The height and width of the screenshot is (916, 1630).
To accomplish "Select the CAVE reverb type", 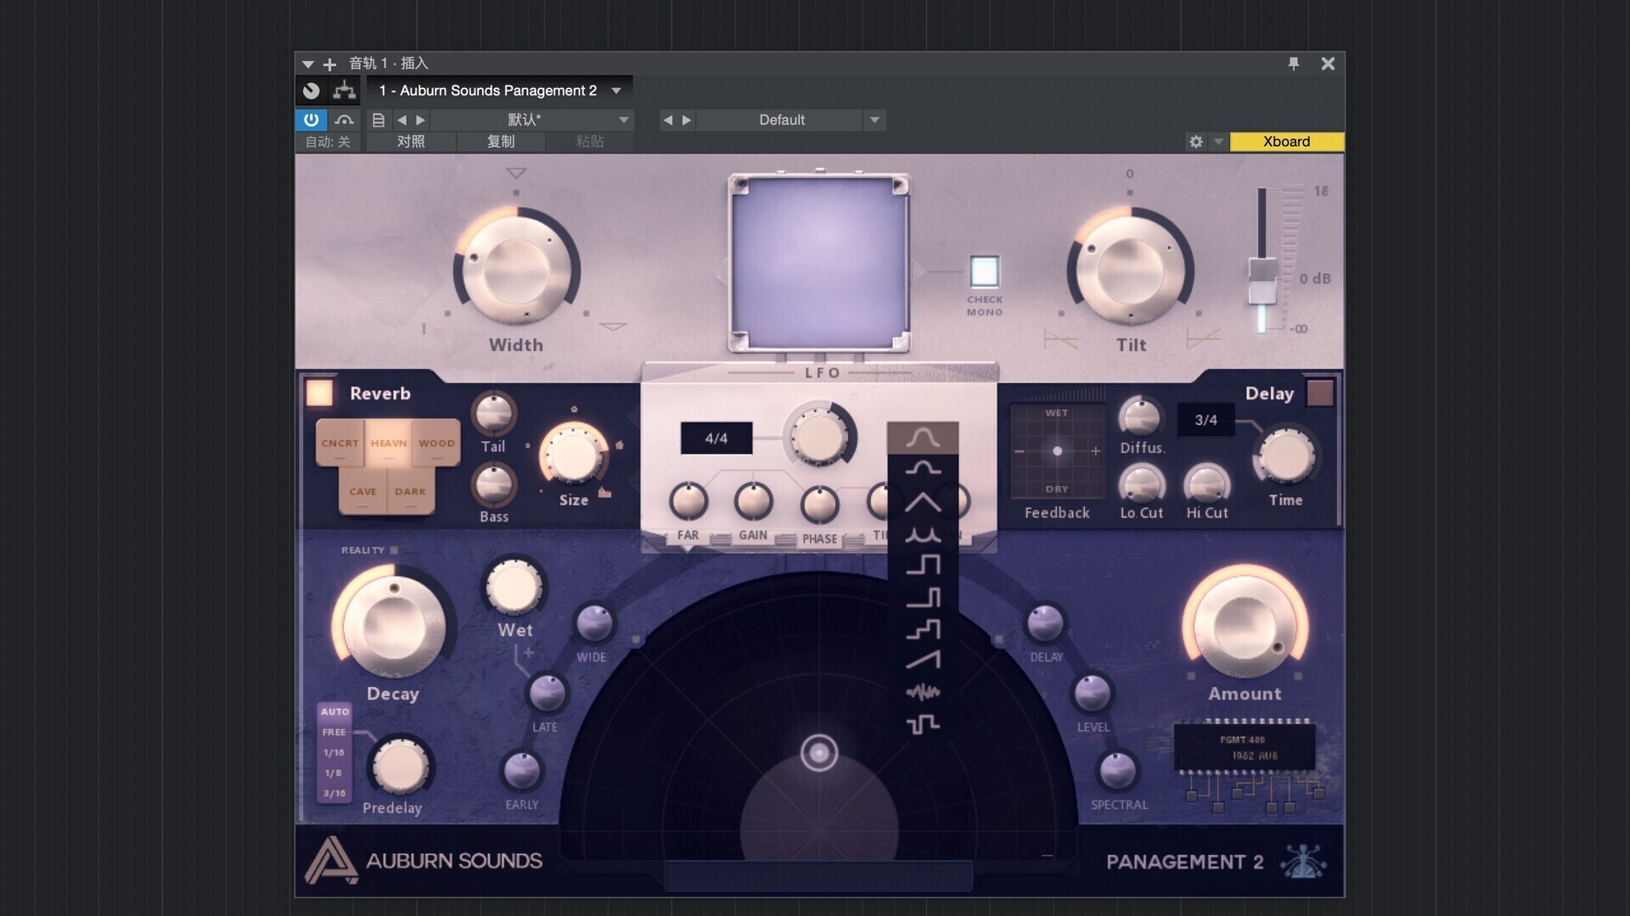I will pyautogui.click(x=363, y=491).
